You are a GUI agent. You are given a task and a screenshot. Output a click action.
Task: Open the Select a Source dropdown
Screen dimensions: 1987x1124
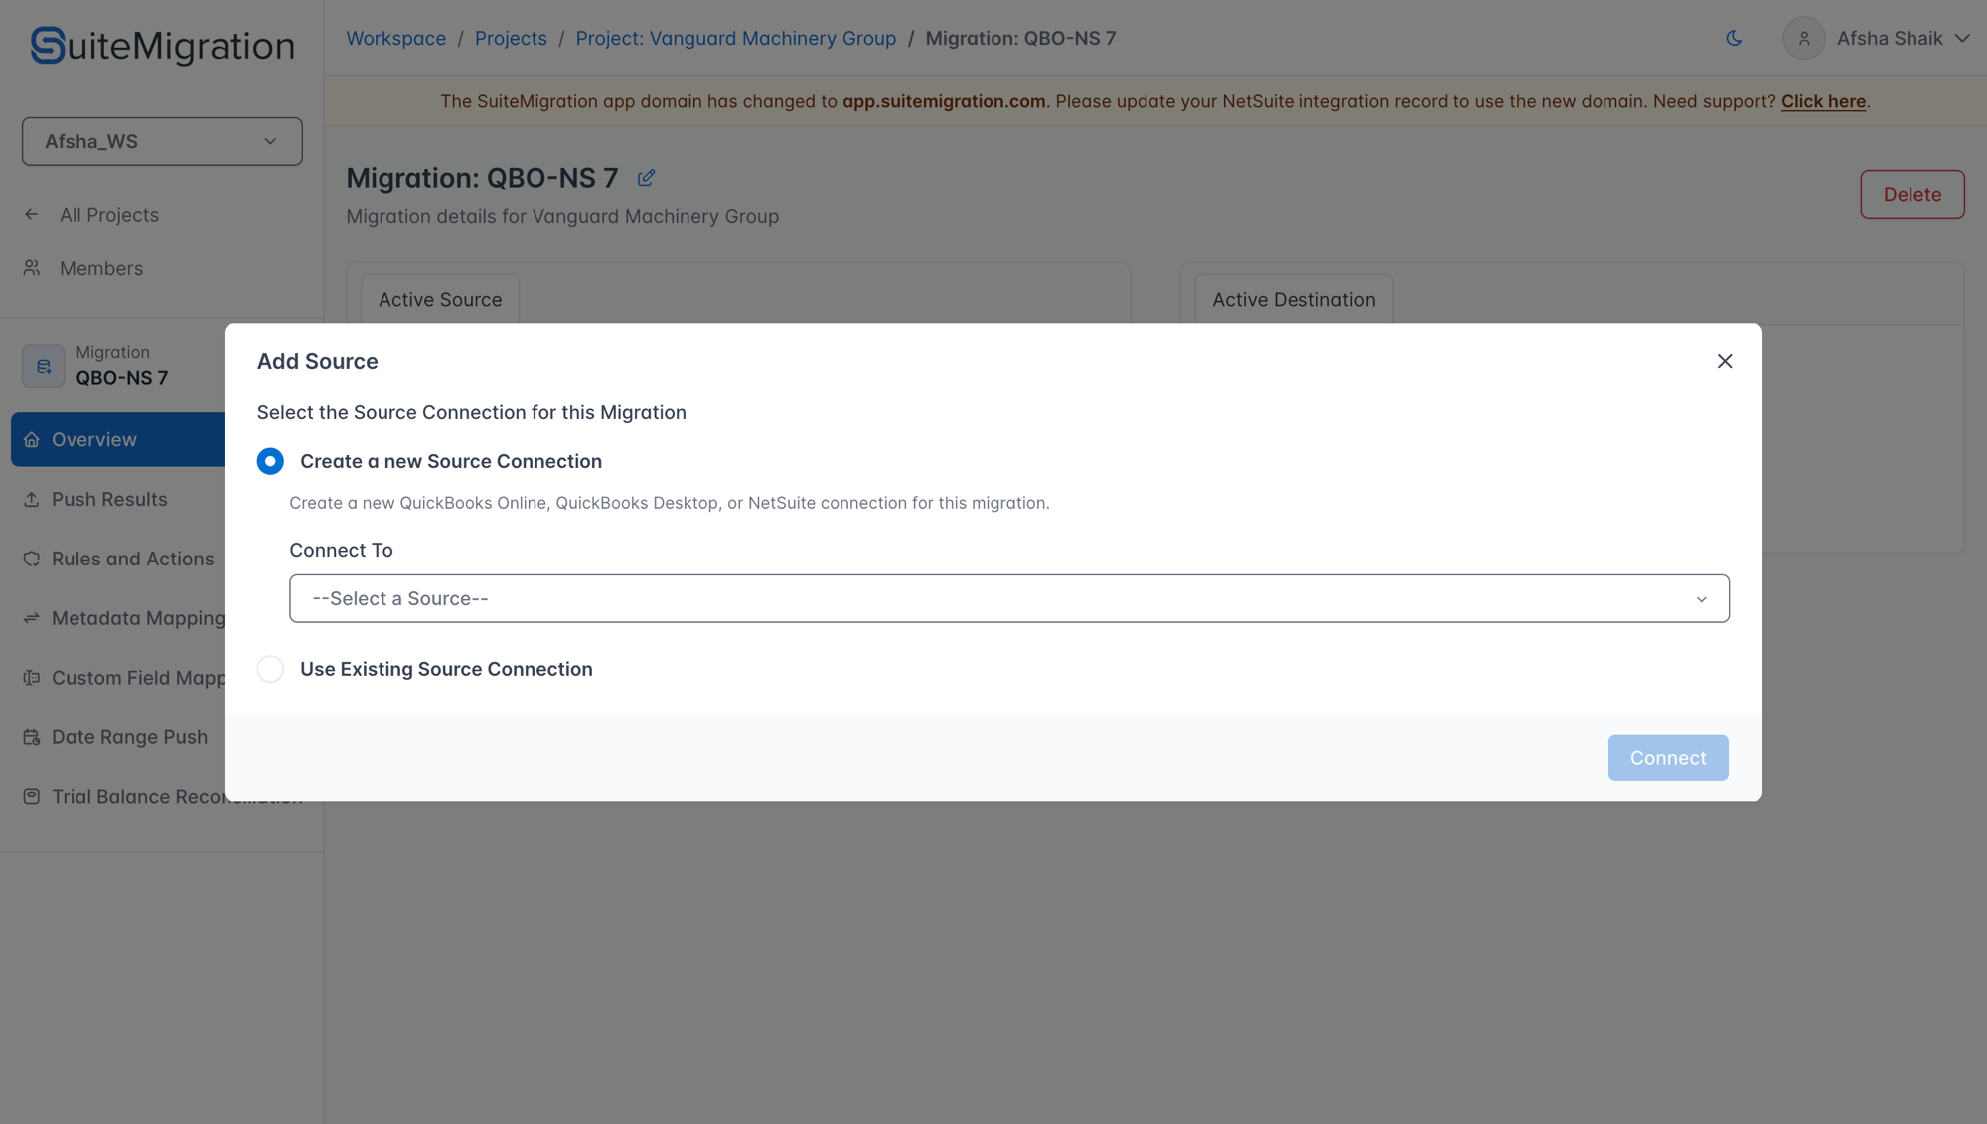pos(1009,598)
